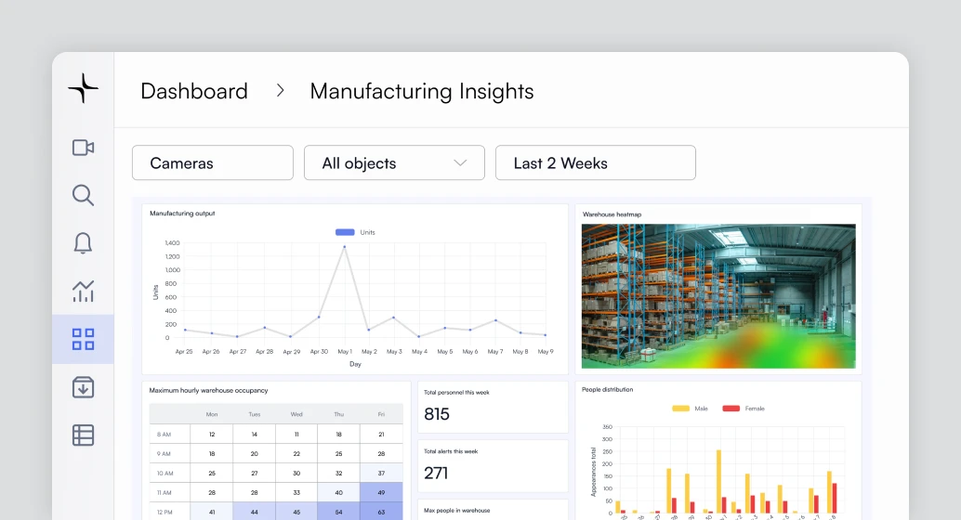Click Manufacturing Insights breadcrumb title
Image resolution: width=961 pixels, height=520 pixels.
click(422, 91)
